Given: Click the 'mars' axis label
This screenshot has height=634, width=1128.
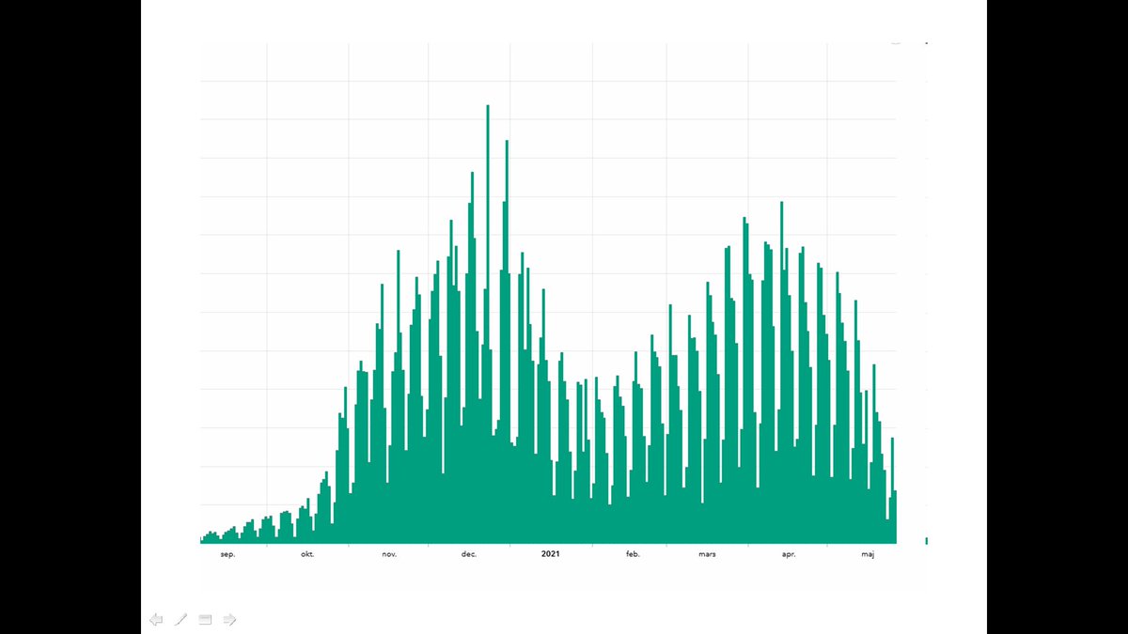Looking at the screenshot, I should click(707, 554).
